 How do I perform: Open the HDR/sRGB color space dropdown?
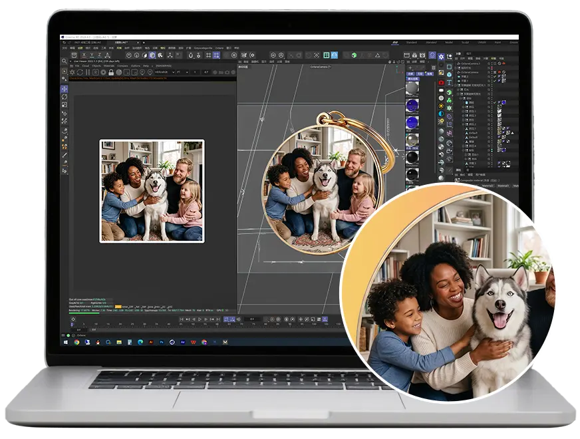pos(164,72)
